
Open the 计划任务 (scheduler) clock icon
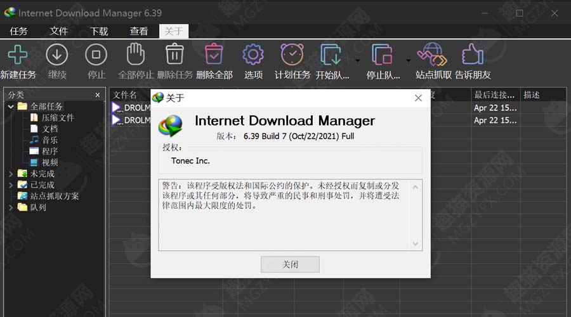point(292,55)
